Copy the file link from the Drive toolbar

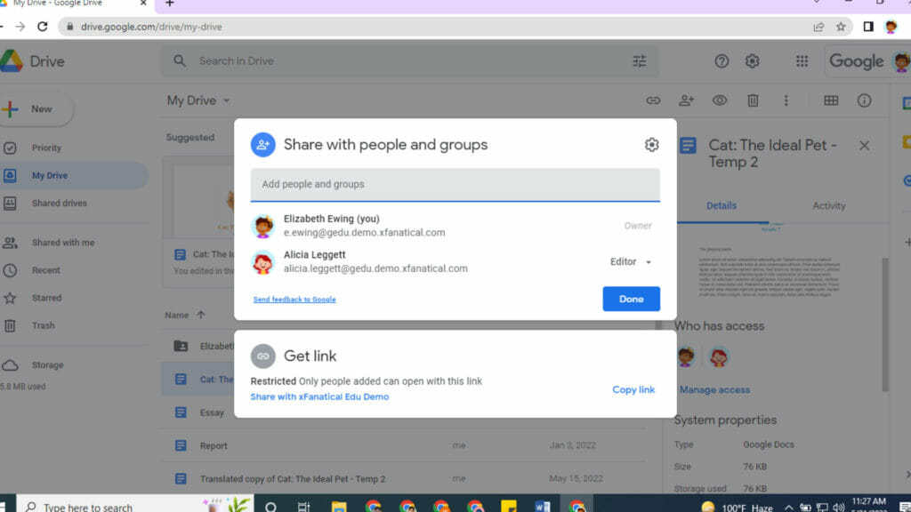653,100
